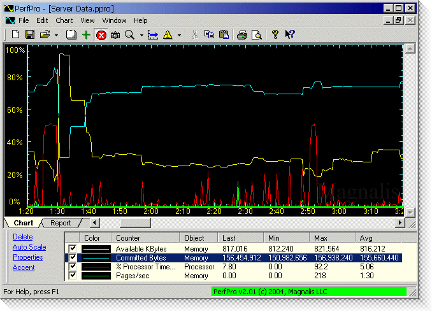Switch to the Chart tab
Screen dimensions: 432x312
click(x=24, y=223)
